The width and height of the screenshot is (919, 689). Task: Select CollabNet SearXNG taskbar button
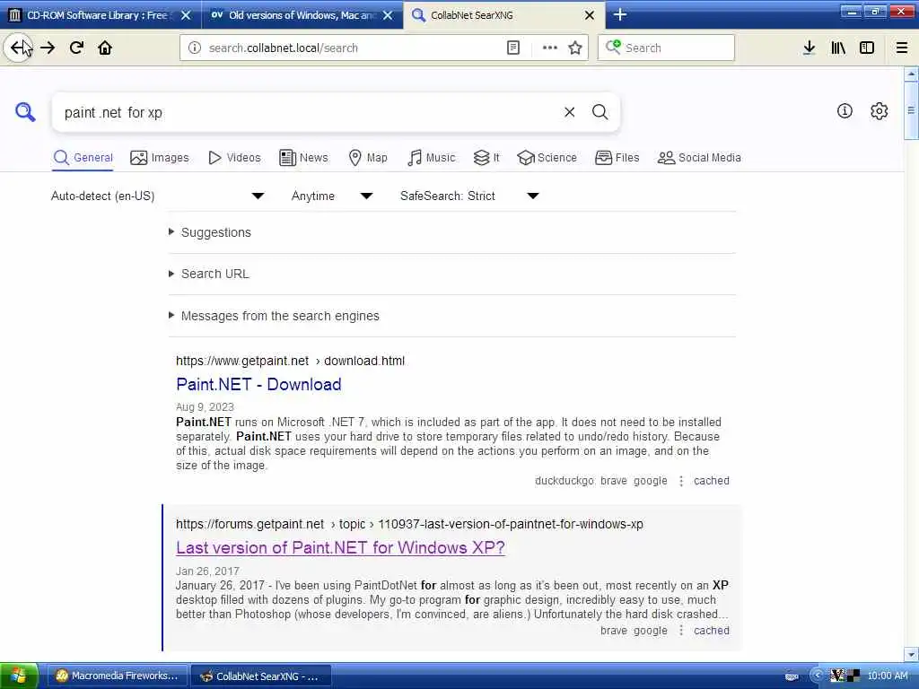click(x=261, y=676)
